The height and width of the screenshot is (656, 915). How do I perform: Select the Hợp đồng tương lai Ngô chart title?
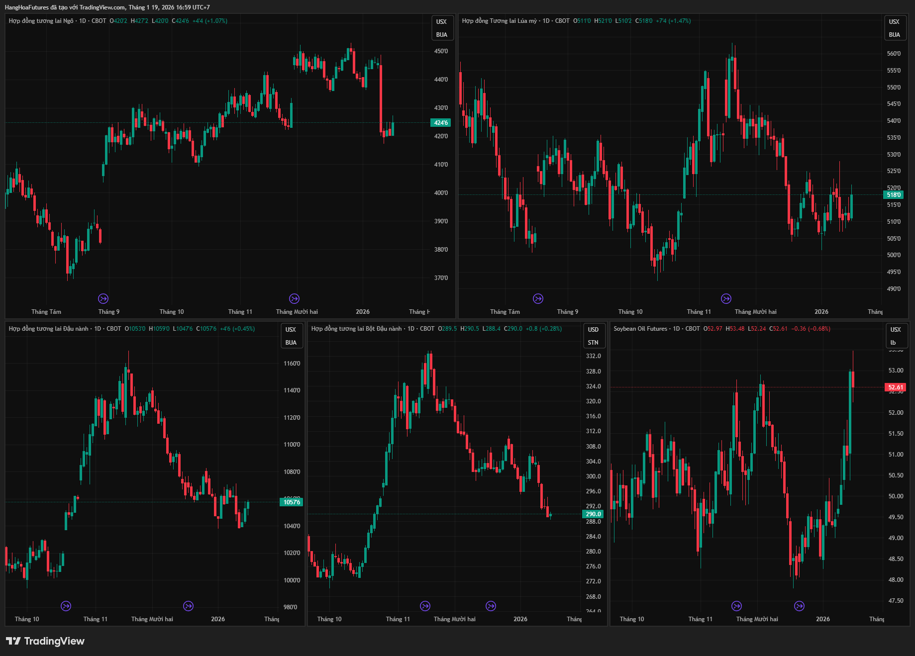tap(41, 21)
